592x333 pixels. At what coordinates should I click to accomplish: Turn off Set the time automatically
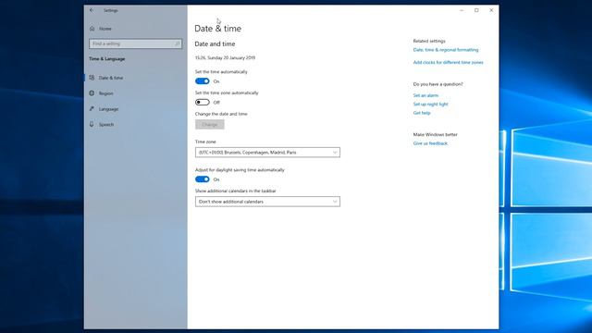[x=203, y=81]
